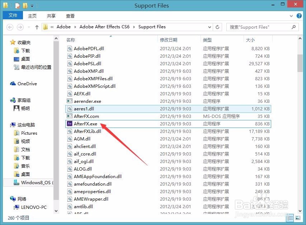306x225 pixels.
Task: Click the AdobePDFL.dll file icon
Action: coord(70,49)
